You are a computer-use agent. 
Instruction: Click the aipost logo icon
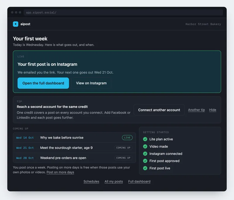coord(16,24)
